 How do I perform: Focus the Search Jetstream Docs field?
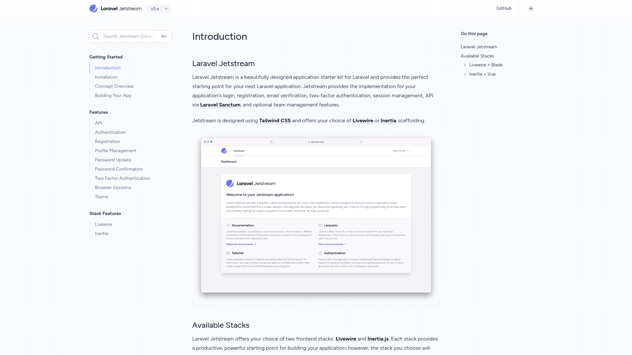128,36
